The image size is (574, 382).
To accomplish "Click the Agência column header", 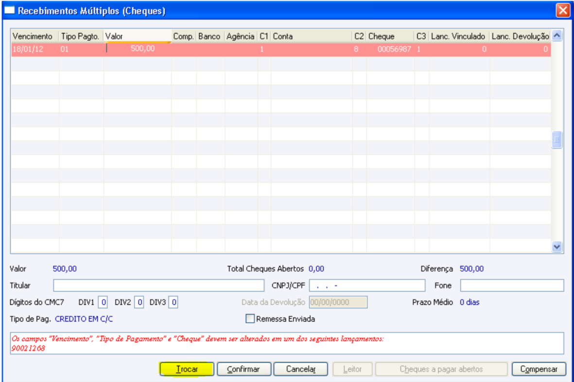I will 241,36.
